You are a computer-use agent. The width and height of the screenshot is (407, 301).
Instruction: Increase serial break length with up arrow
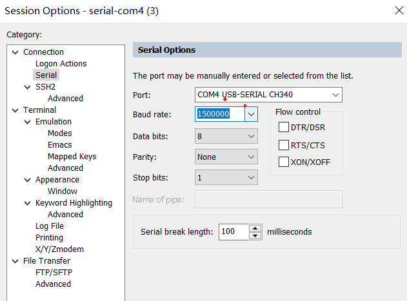(x=255, y=228)
